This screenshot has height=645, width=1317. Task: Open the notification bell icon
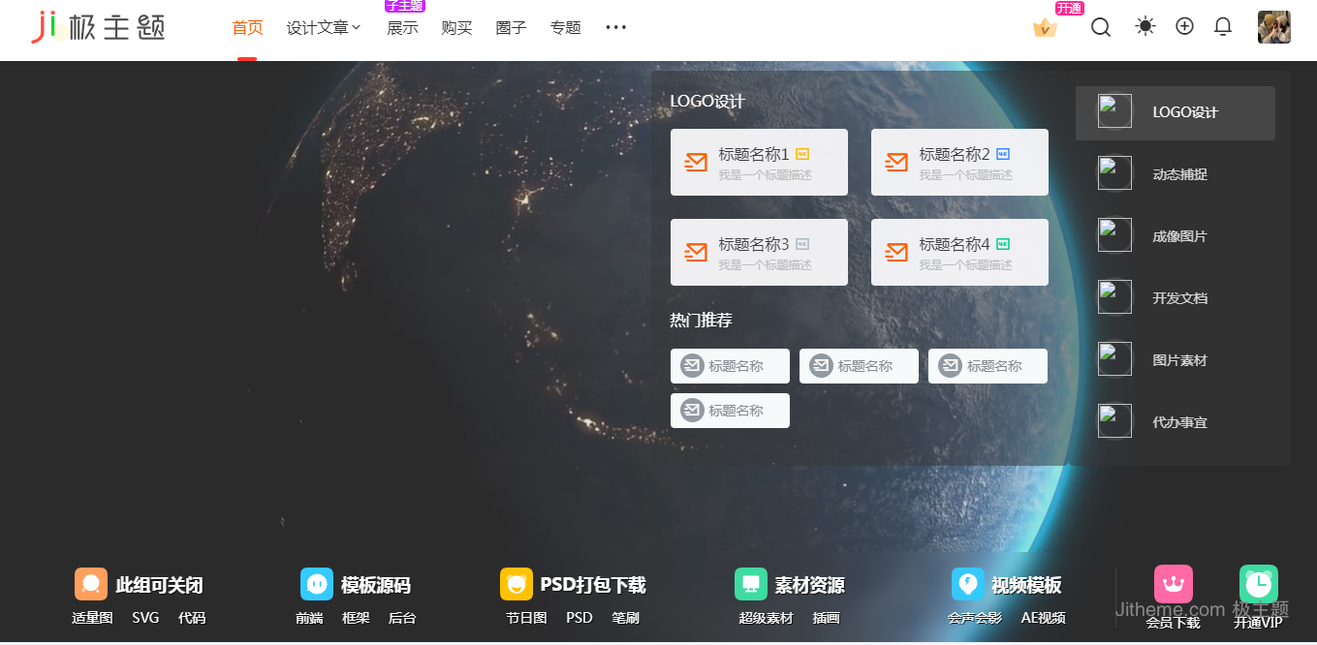pos(1223,26)
